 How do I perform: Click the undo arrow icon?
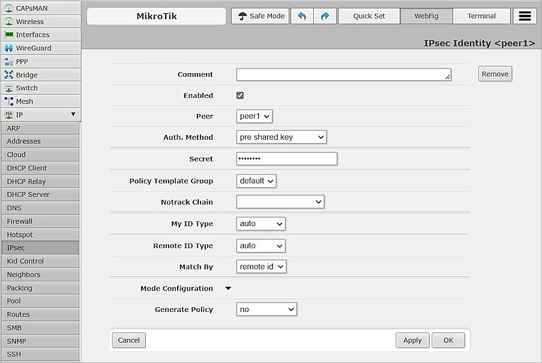click(302, 16)
